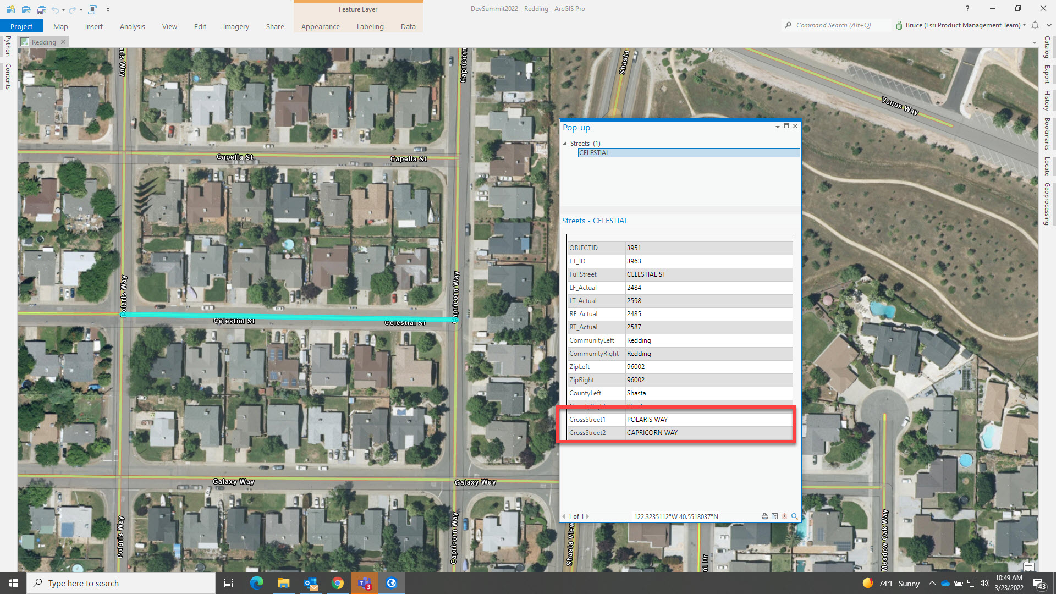Zoom to the feature using pop-up magnifier icon
This screenshot has height=594, width=1056.
pyautogui.click(x=794, y=516)
